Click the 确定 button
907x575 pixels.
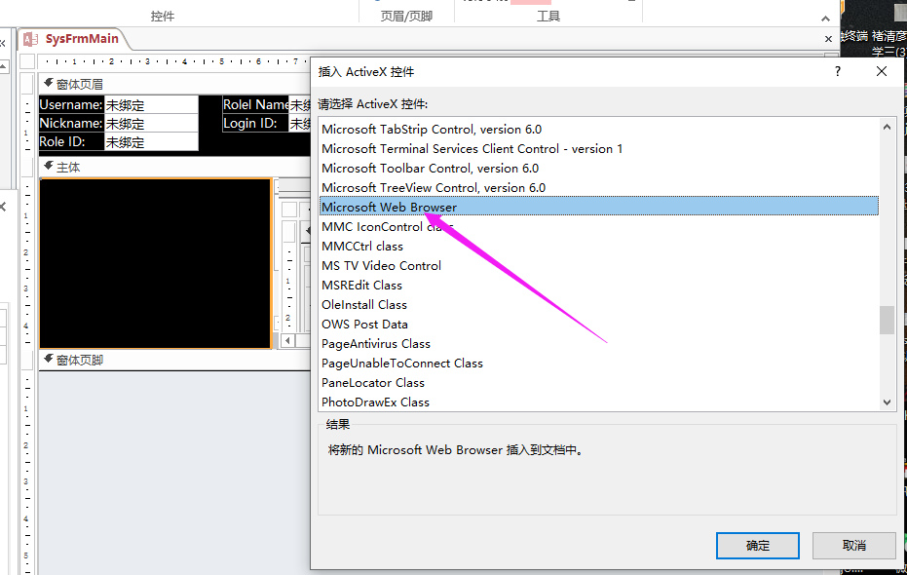757,546
